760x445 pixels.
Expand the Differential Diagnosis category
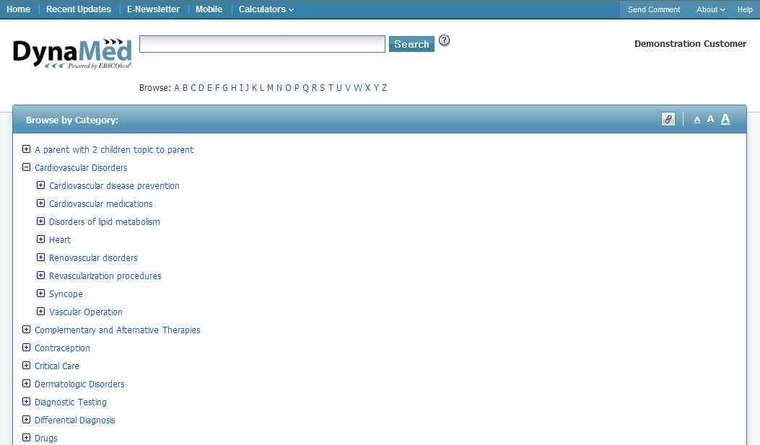pos(27,420)
